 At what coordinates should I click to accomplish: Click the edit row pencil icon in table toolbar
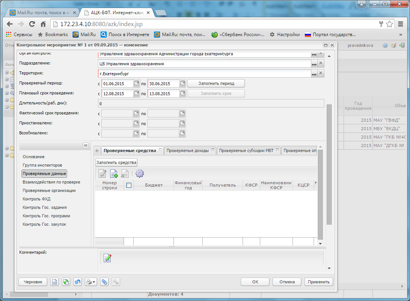(x=102, y=174)
